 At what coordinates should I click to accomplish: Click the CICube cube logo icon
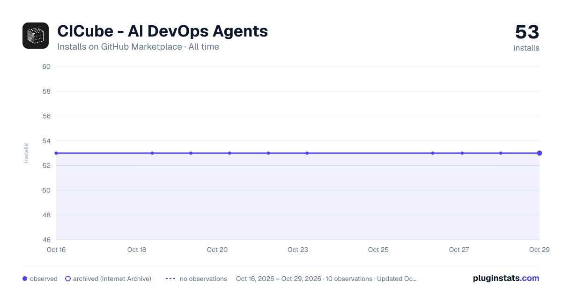pos(36,36)
